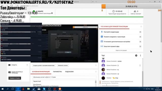Switch to ОСНОВНАЯ ИНФОРМАЦИЯ tab
The image size is (162, 91).
click(41, 72)
